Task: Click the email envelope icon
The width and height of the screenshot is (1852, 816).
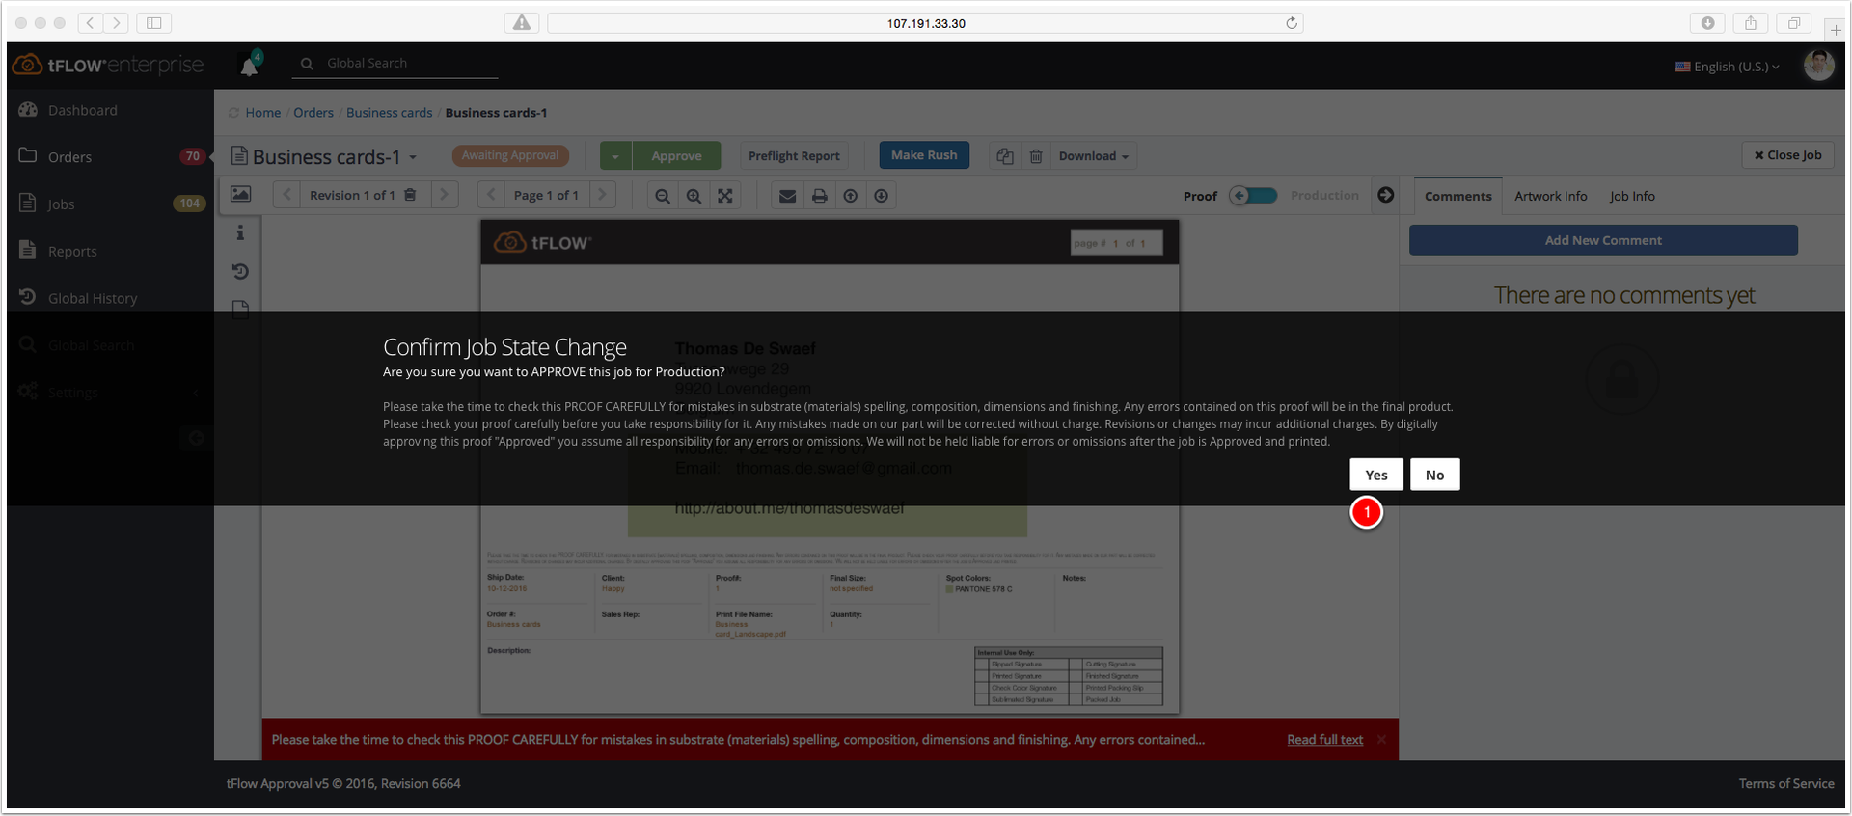Action: coord(788,196)
